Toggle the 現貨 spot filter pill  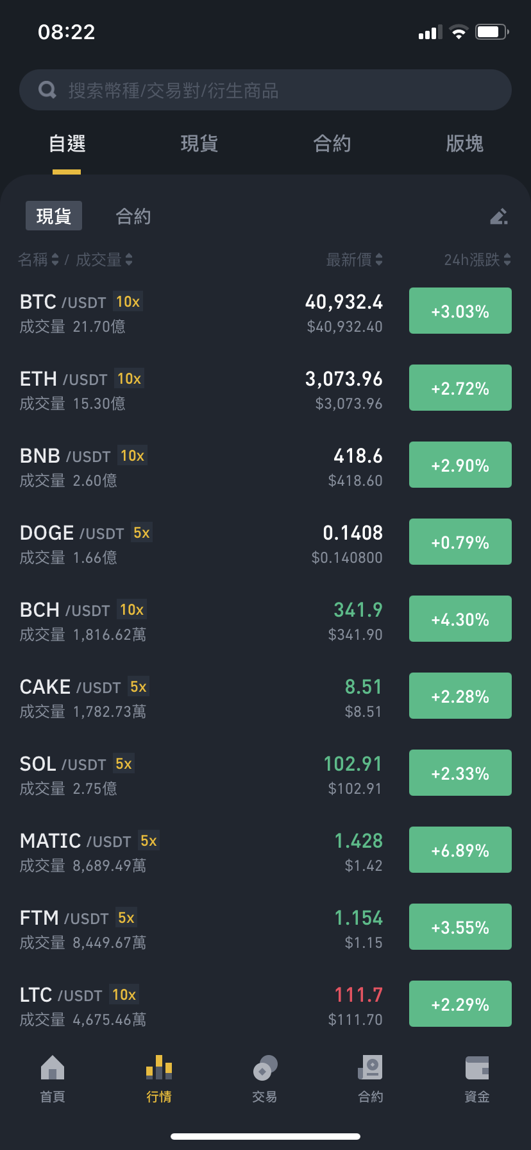54,216
